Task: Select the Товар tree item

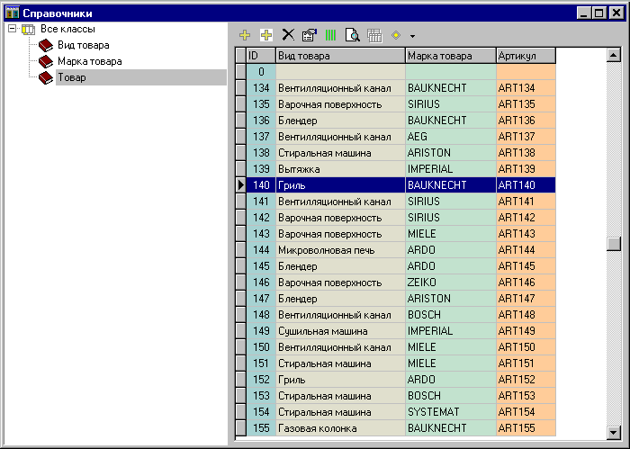Action: [x=71, y=77]
